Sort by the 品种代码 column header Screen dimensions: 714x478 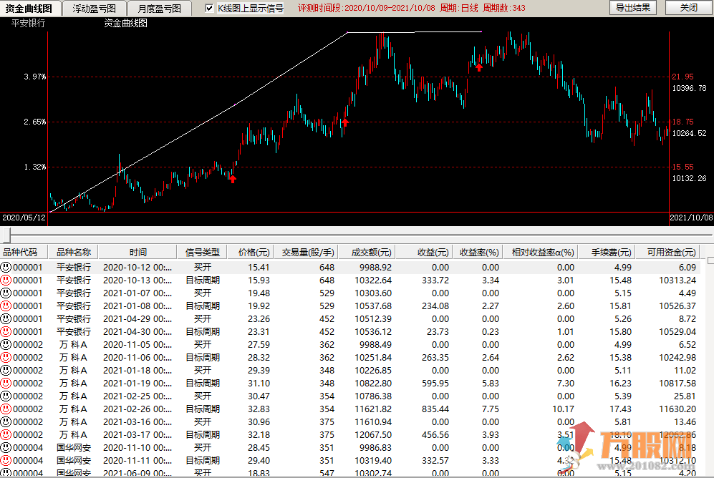pos(24,252)
